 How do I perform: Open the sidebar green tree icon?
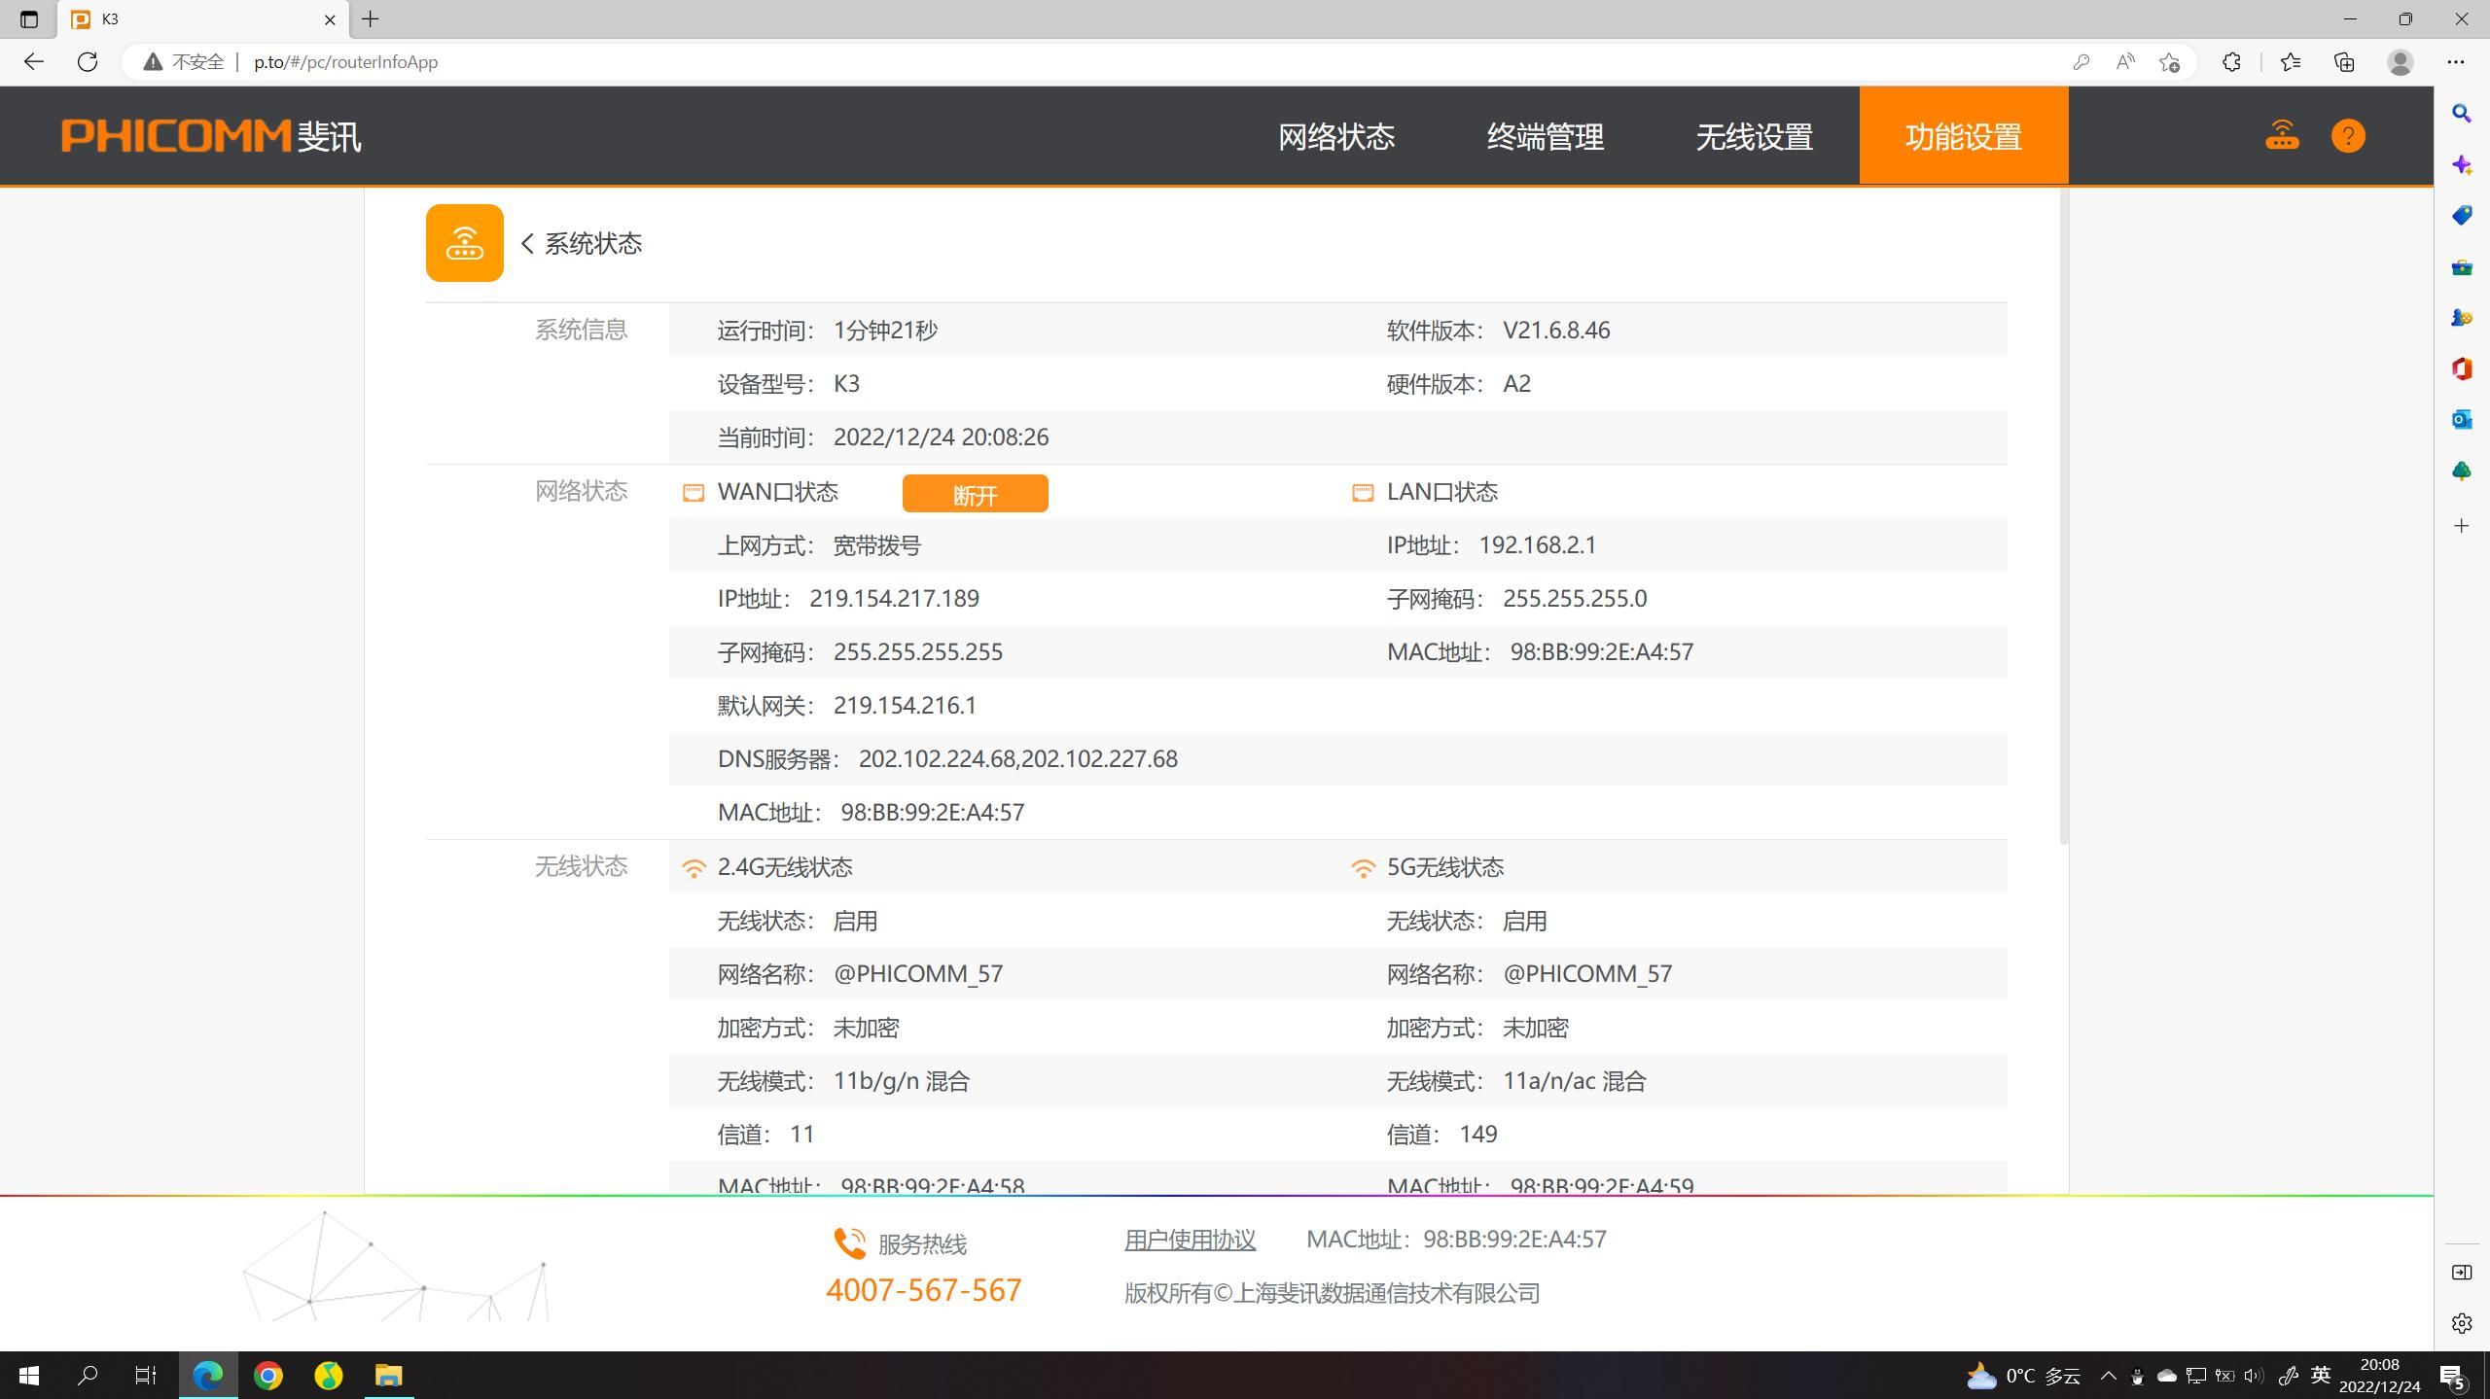[x=2462, y=471]
